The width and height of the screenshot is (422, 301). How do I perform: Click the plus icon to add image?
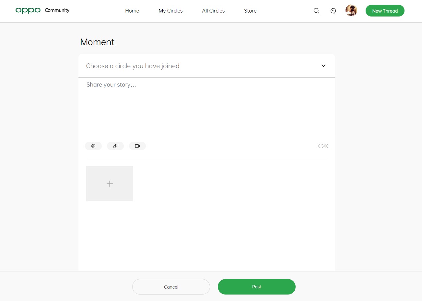[110, 184]
